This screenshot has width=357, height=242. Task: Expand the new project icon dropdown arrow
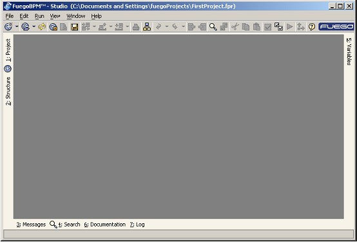pyautogui.click(x=17, y=27)
